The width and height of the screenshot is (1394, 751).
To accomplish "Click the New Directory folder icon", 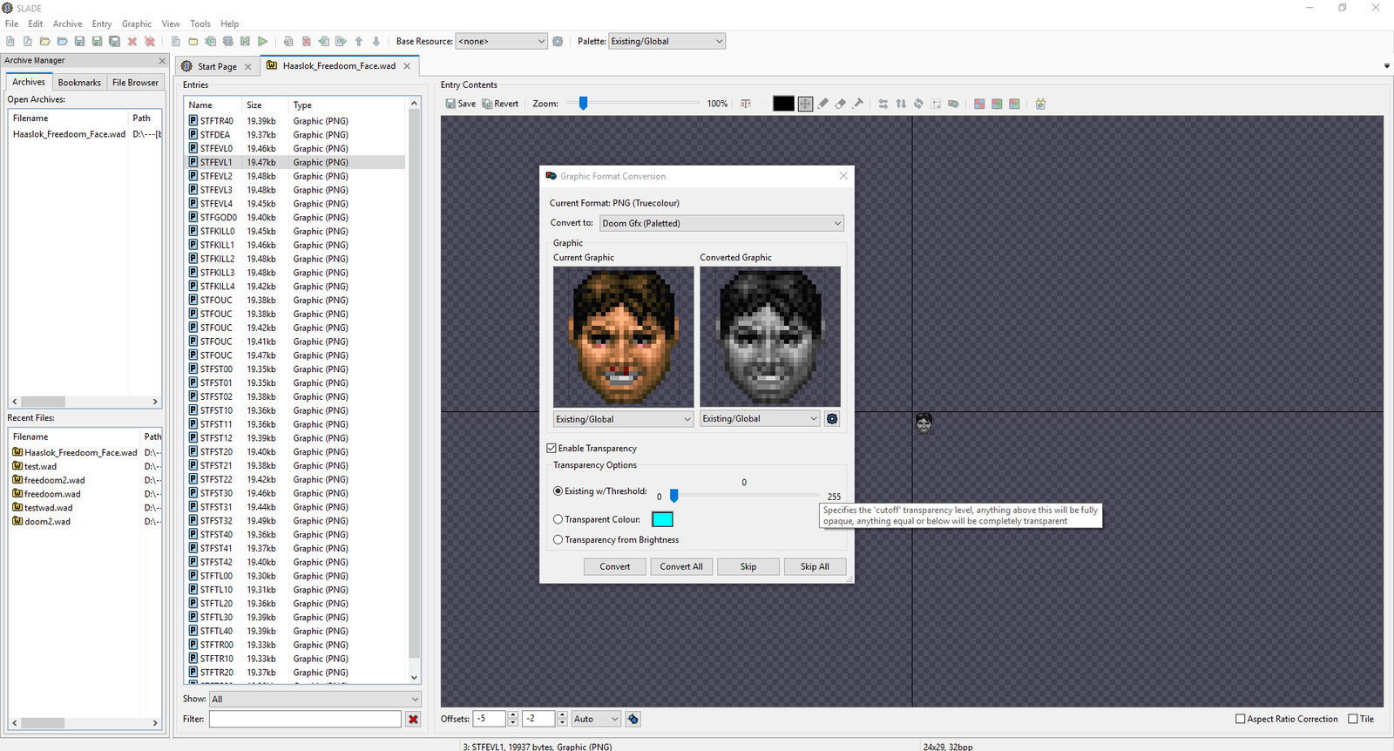I will pos(193,41).
